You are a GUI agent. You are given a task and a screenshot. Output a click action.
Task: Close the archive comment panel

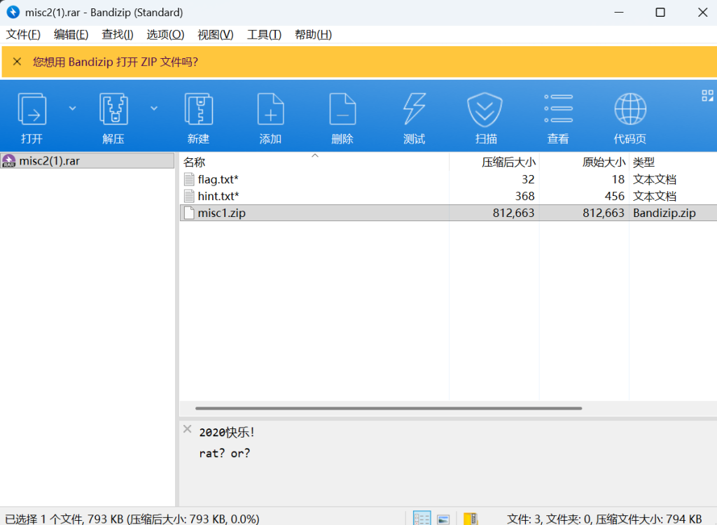click(187, 428)
